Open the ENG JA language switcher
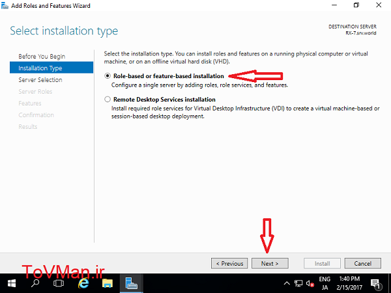Screen dimensions: 391x293 tap(324, 284)
